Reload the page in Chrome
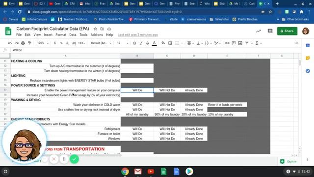Image resolution: width=314 pixels, height=177 pixels. 20,12
